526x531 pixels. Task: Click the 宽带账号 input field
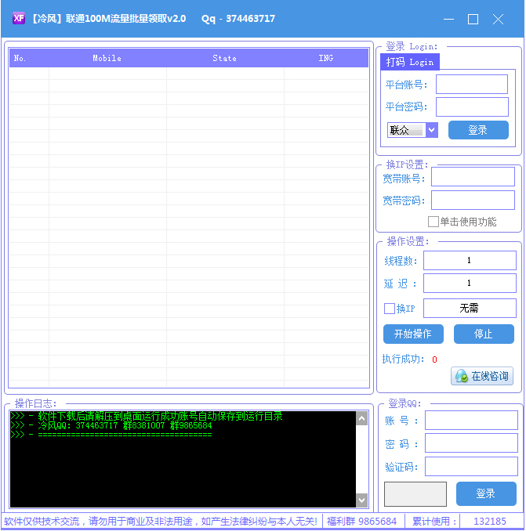point(473,177)
